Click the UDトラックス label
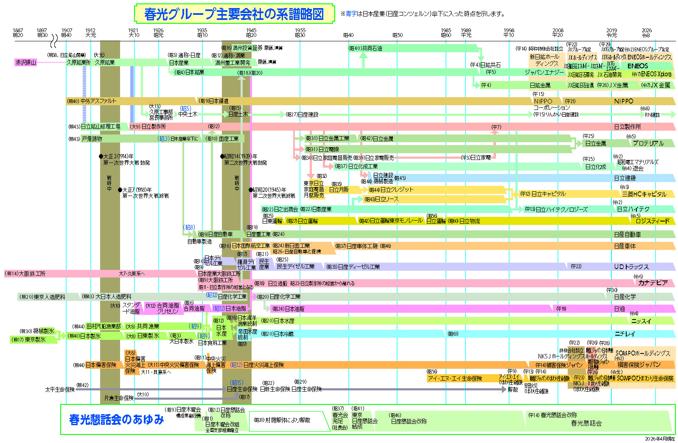 [x=631, y=267]
